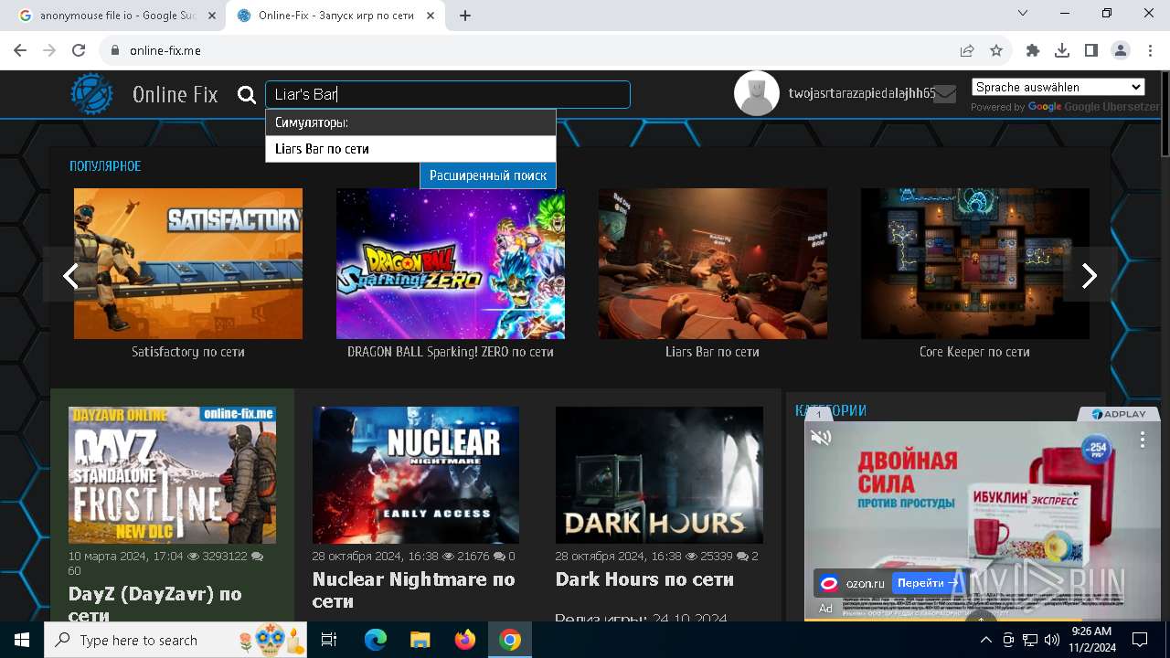Click Windows Type here to search box
The height and width of the screenshot is (658, 1170).
(176, 640)
